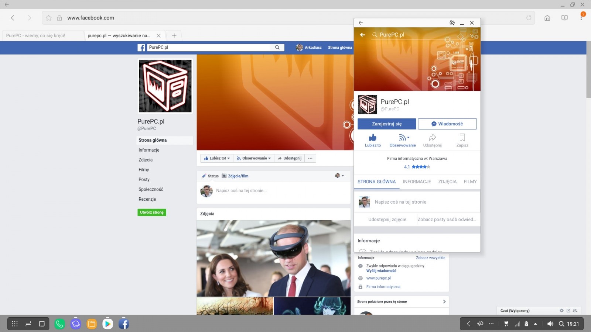Click the 'Zapisz' bookmark icon in popup
Viewport: 591px width, 332px height.
tap(462, 138)
